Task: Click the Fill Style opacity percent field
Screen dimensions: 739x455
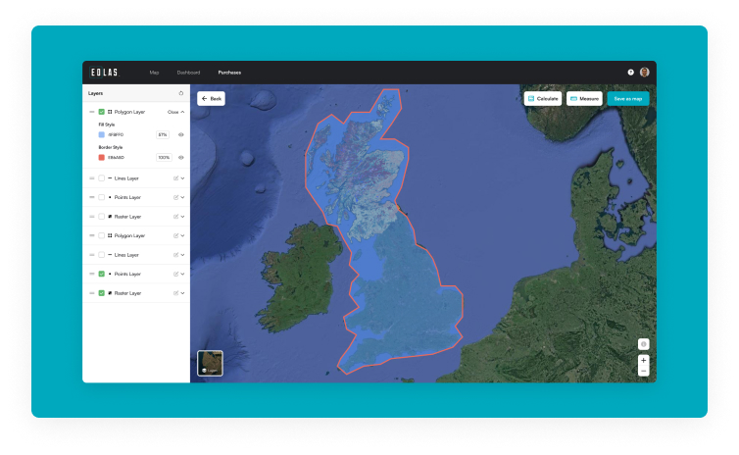Action: [x=163, y=135]
